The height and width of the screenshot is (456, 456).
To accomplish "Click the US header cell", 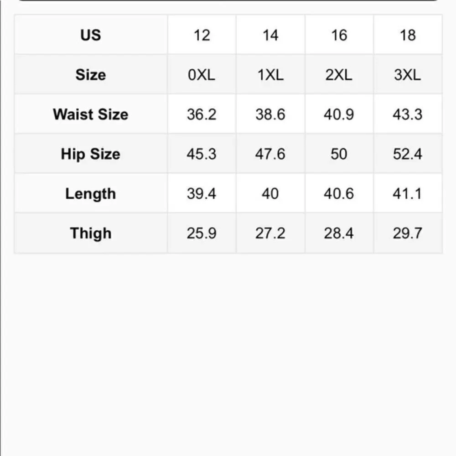I will coord(91,35).
